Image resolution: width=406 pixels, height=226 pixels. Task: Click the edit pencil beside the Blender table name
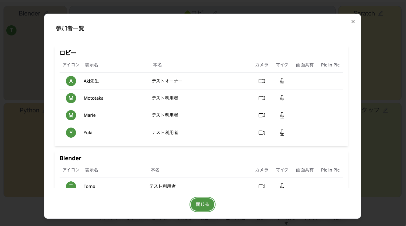click(46, 13)
